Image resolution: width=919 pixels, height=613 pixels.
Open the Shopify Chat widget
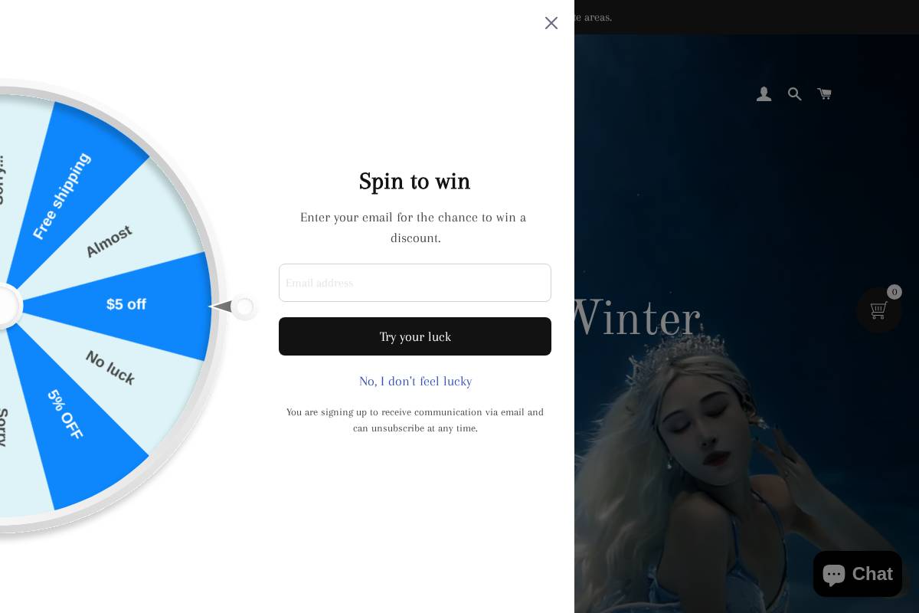point(857,574)
